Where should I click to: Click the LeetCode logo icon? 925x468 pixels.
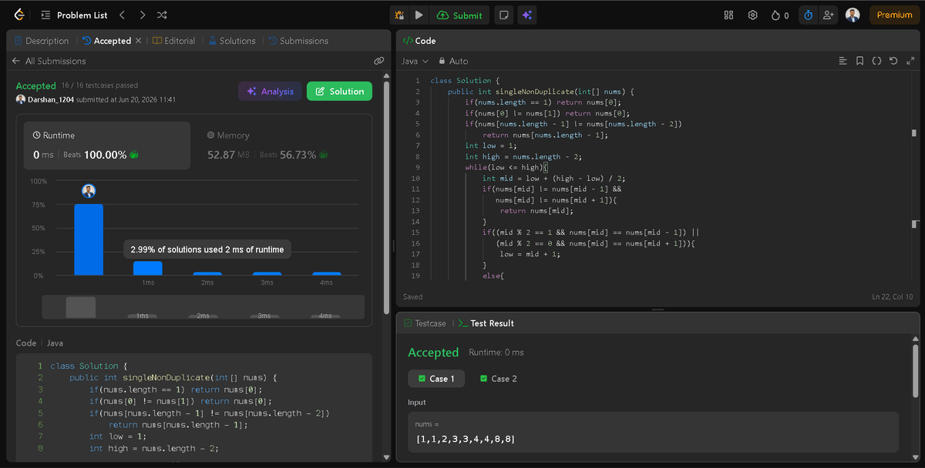point(19,15)
